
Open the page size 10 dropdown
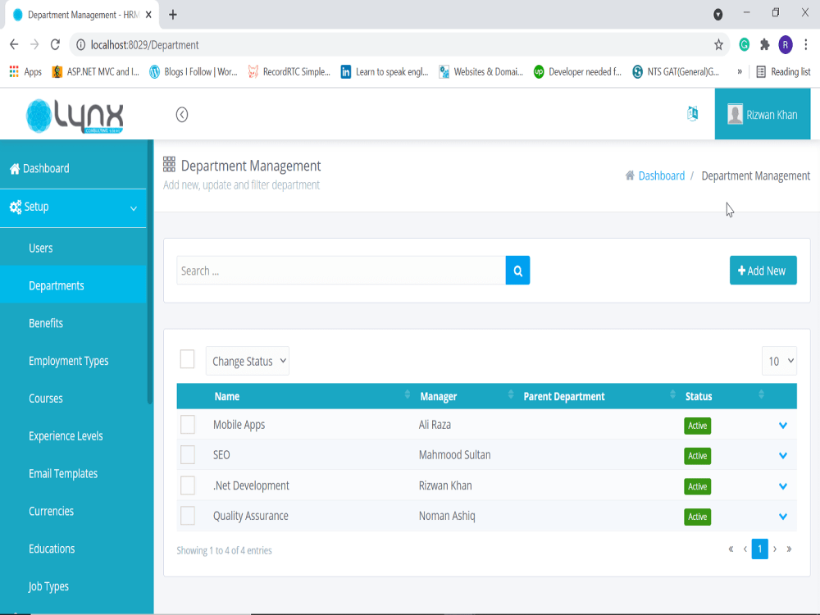coord(779,361)
